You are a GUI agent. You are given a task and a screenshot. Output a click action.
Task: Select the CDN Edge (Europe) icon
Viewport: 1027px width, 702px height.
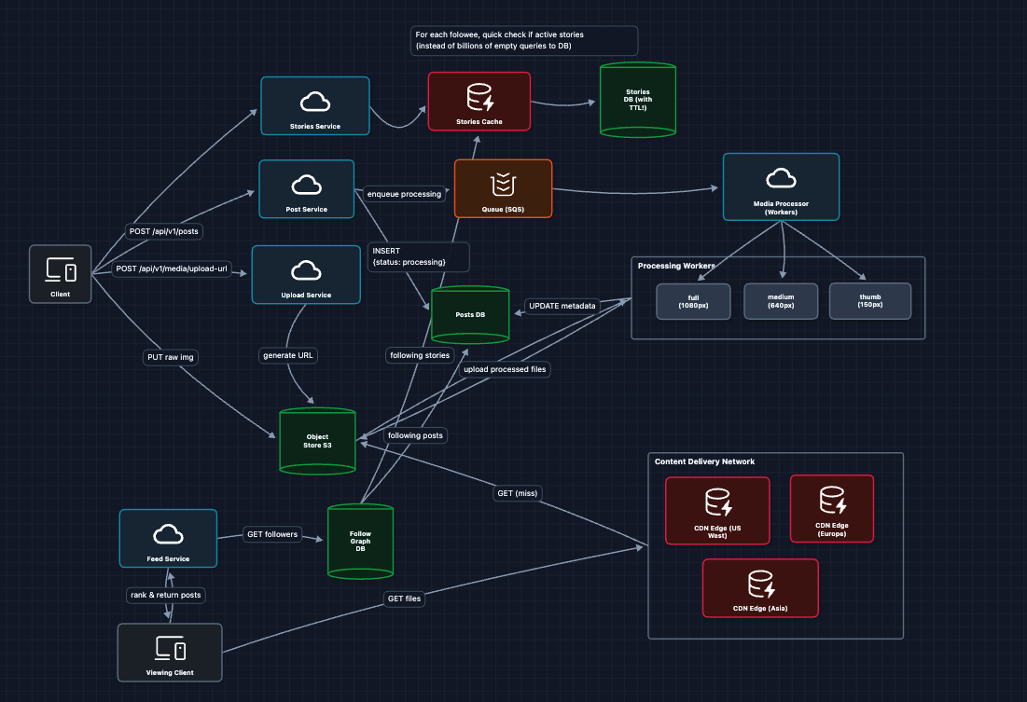[832, 502]
